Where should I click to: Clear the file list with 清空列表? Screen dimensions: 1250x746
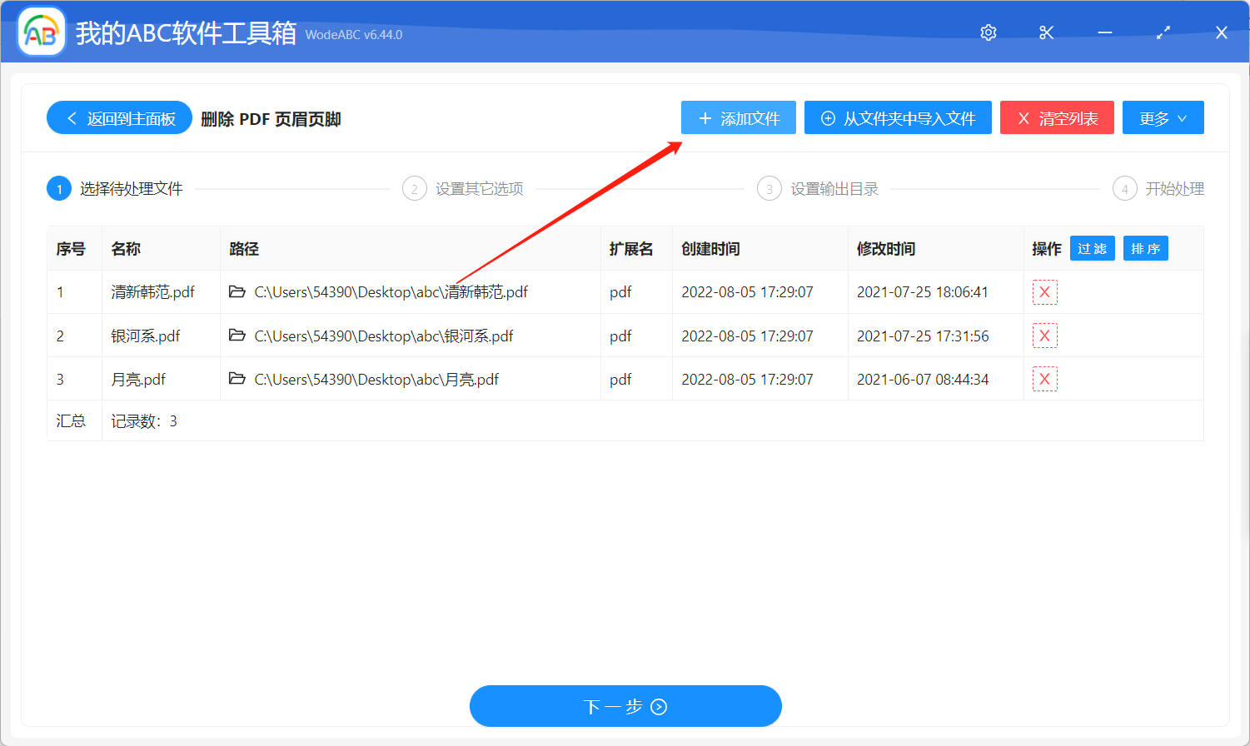pos(1057,117)
